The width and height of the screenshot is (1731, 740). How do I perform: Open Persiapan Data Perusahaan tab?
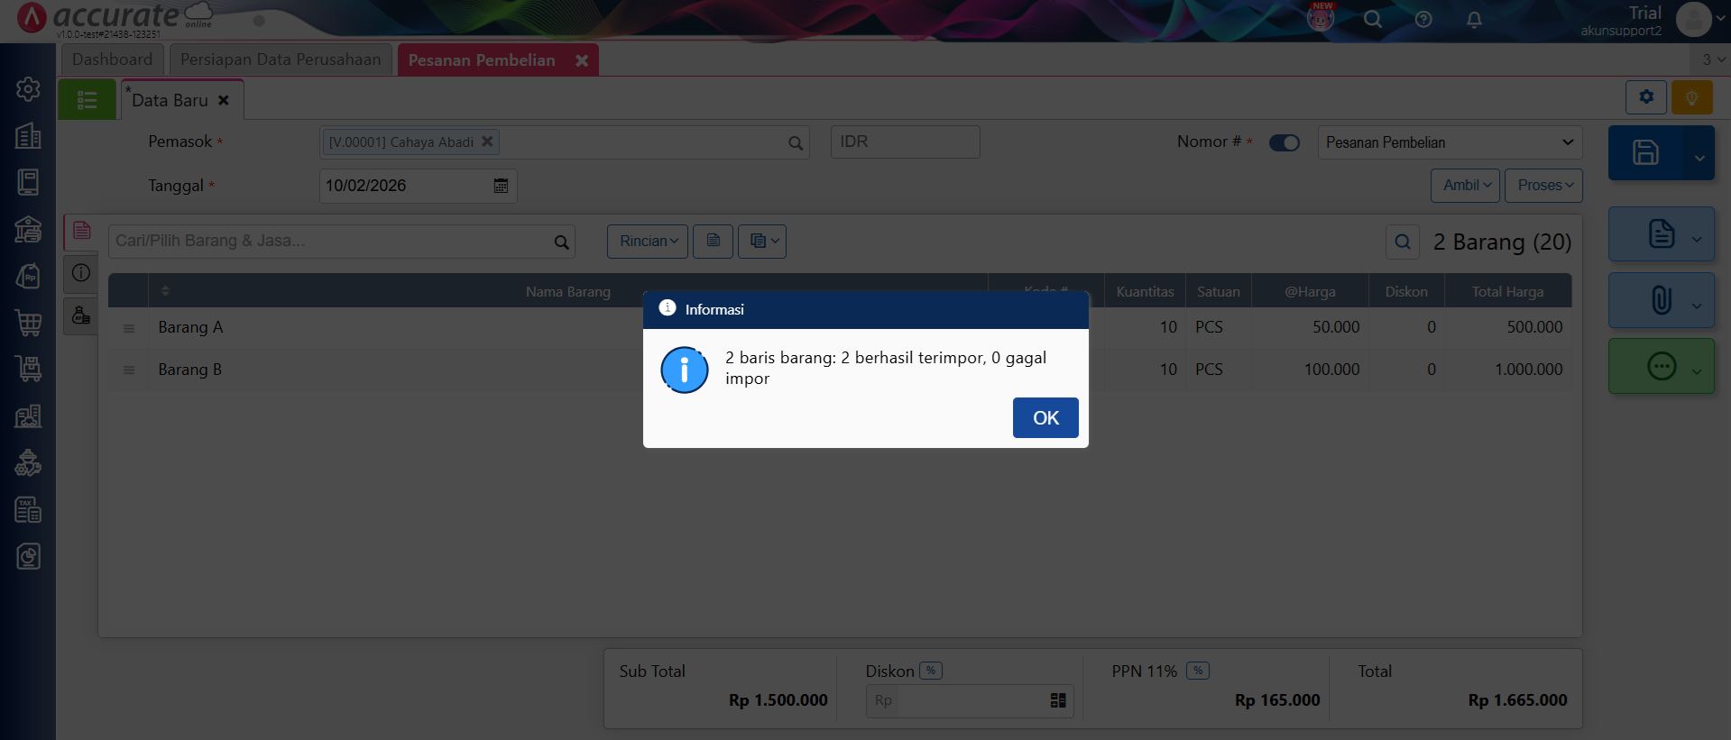(x=281, y=59)
